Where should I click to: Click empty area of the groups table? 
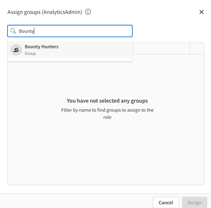(x=105, y=155)
